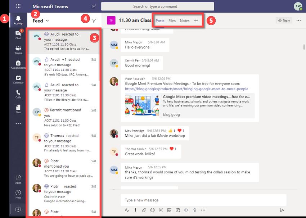Open the Calls section

(18, 94)
